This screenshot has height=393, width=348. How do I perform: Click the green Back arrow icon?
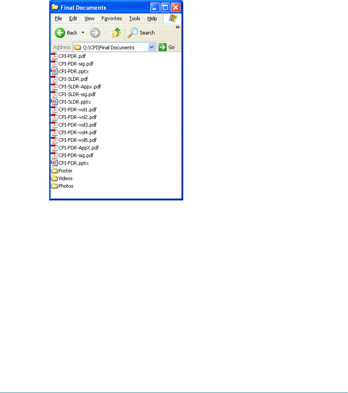click(60, 33)
